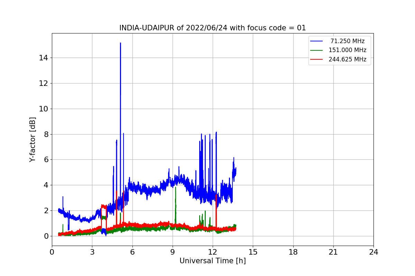Click the x-axis tick label 9
Screen dimensions: 415x276
tap(173, 252)
